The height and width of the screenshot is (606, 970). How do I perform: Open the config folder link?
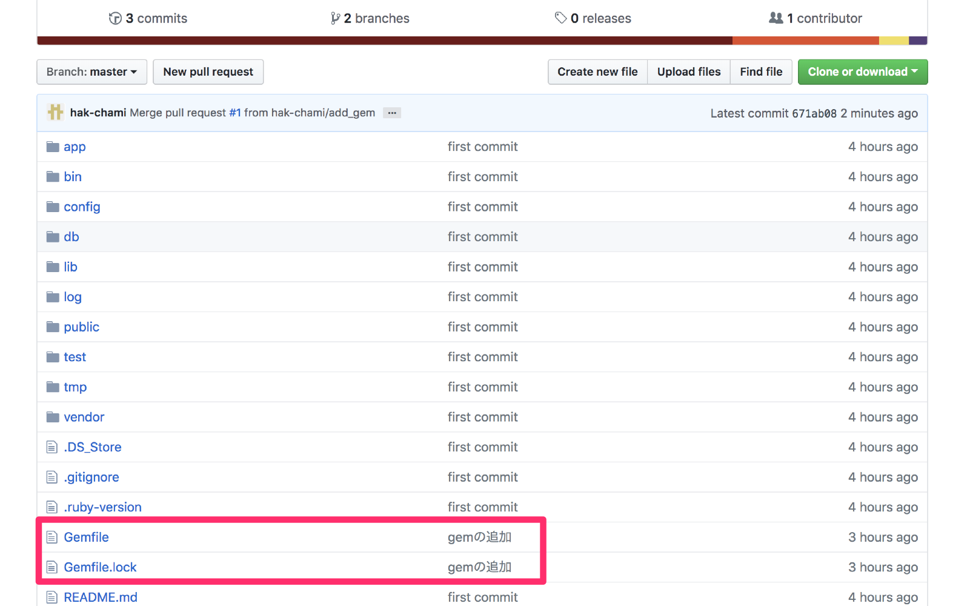[82, 207]
